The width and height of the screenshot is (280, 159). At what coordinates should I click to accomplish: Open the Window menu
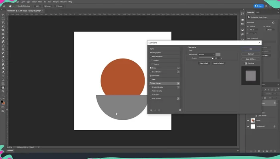pos(63,2)
